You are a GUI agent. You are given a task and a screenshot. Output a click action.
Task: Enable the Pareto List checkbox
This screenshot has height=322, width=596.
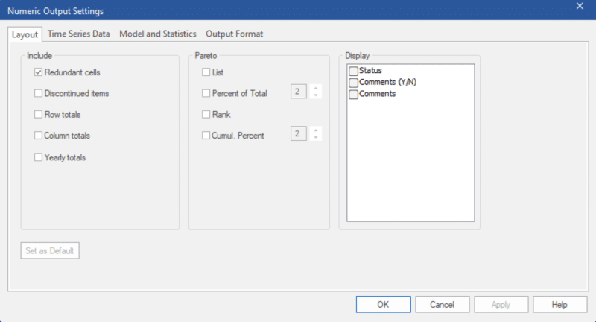(206, 72)
